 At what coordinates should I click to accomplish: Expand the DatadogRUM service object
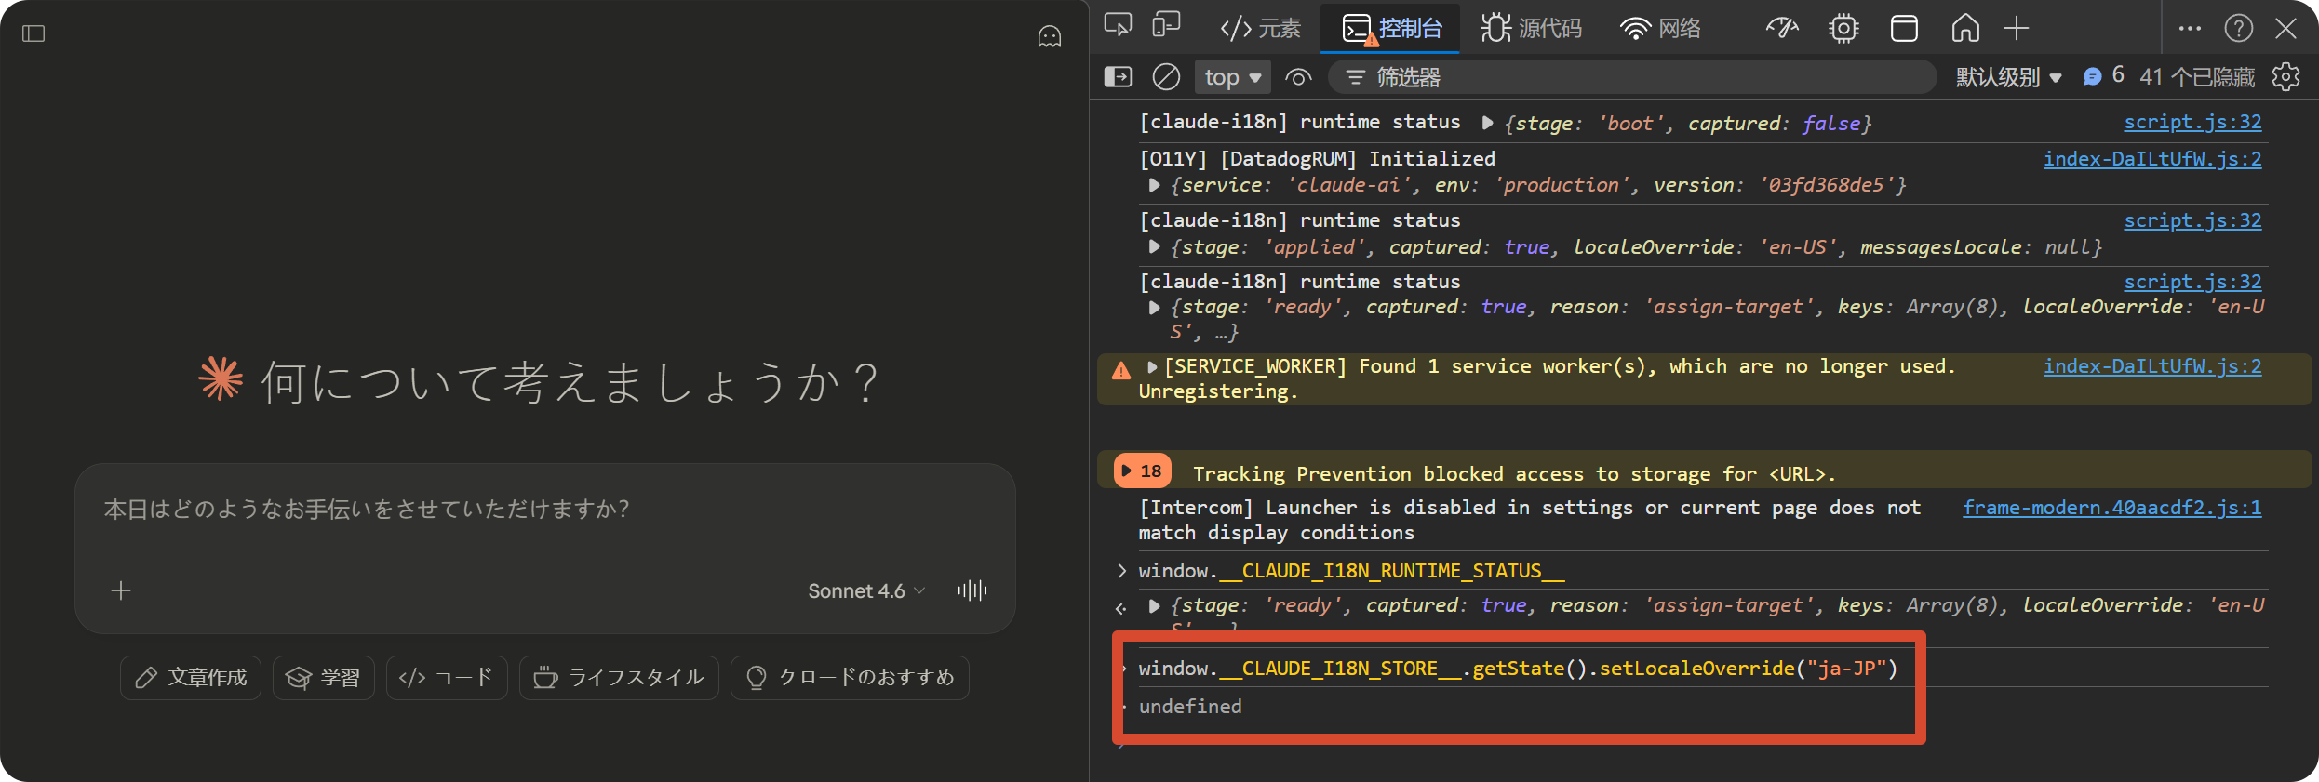click(x=1154, y=185)
